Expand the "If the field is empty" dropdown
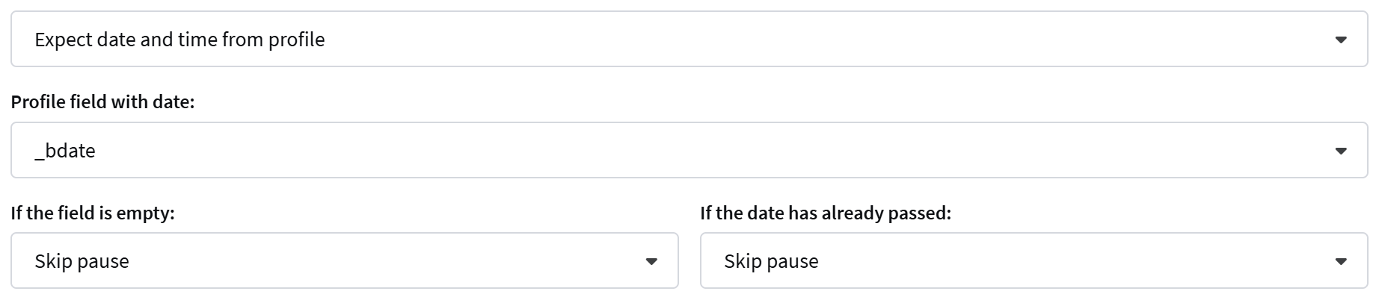 (344, 261)
